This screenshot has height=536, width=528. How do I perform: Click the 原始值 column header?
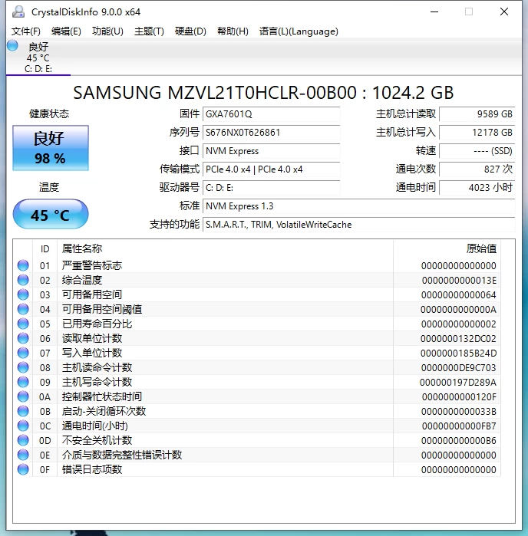point(447,249)
